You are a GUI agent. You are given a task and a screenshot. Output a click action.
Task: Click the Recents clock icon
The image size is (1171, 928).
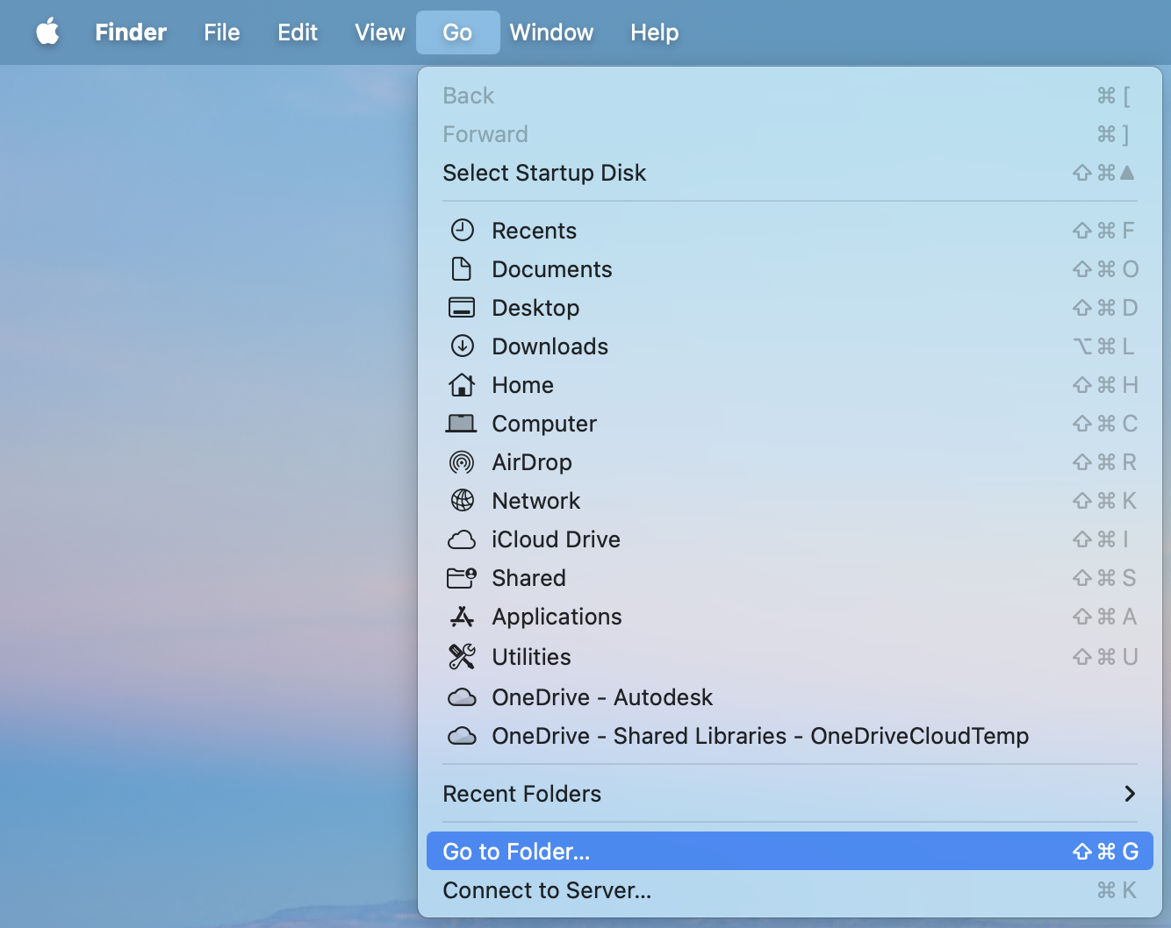[x=462, y=230]
